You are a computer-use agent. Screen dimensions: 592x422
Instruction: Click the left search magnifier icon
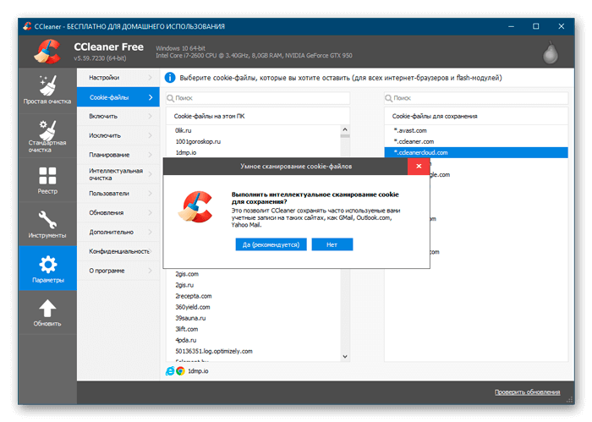click(x=170, y=98)
